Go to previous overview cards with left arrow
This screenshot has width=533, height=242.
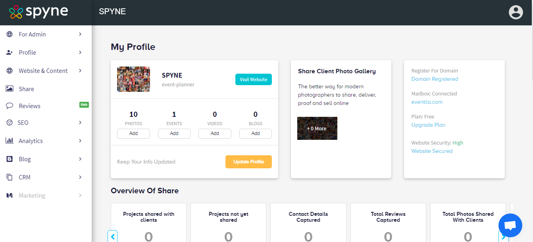tap(113, 236)
